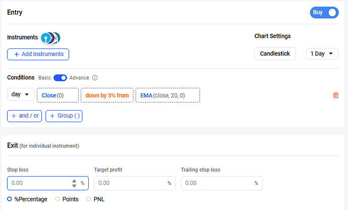This screenshot has width=348, height=210.
Task: Add an and / or condition
Action: [x=24, y=116]
